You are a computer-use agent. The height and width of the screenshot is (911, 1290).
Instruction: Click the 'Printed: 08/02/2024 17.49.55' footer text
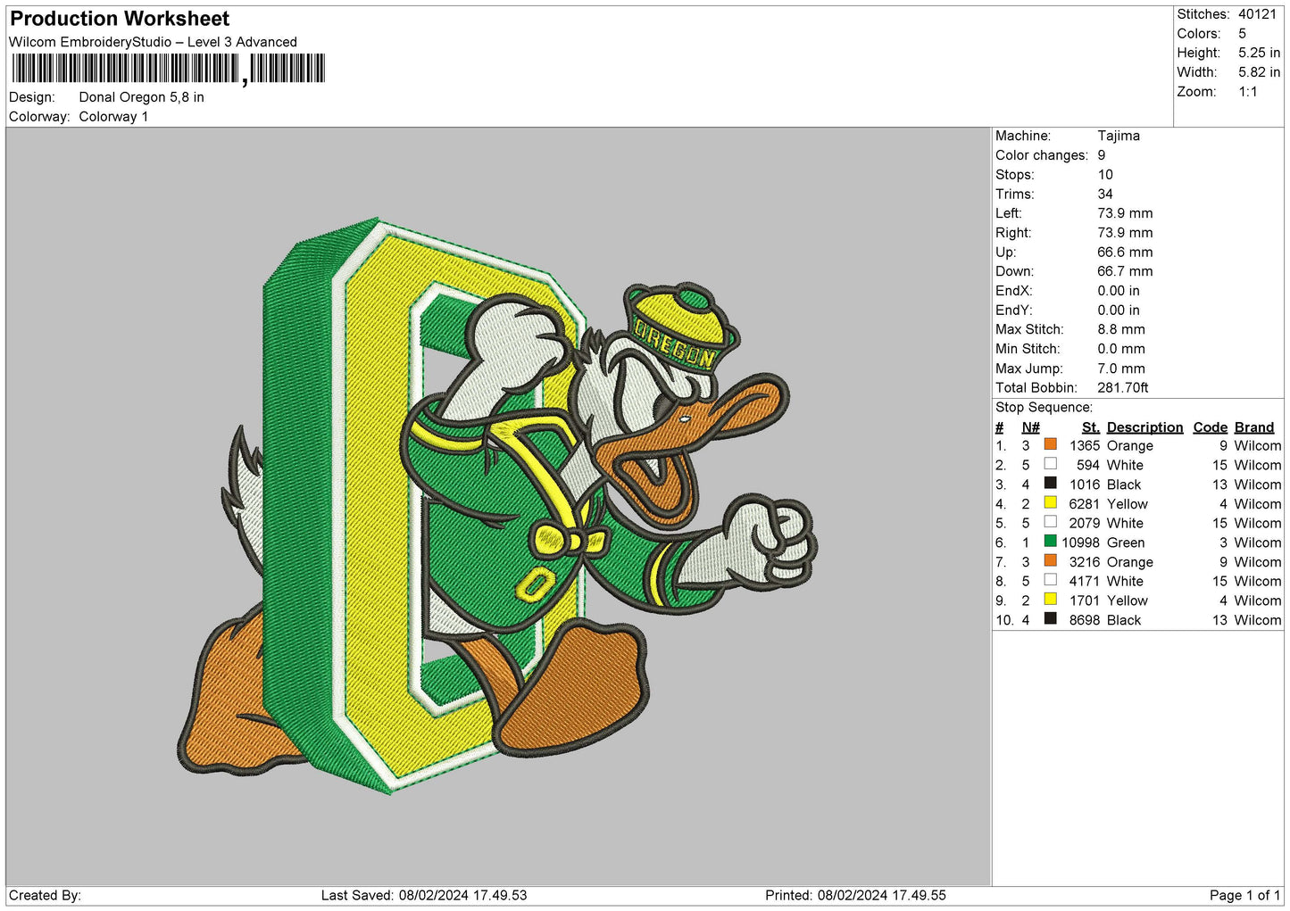855,895
